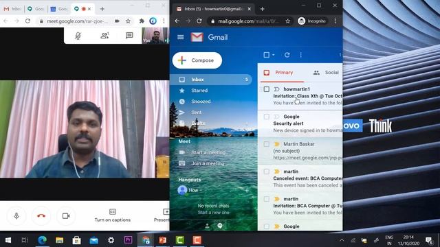
Task: Turn off camera in the Meet call
Action: (66, 215)
